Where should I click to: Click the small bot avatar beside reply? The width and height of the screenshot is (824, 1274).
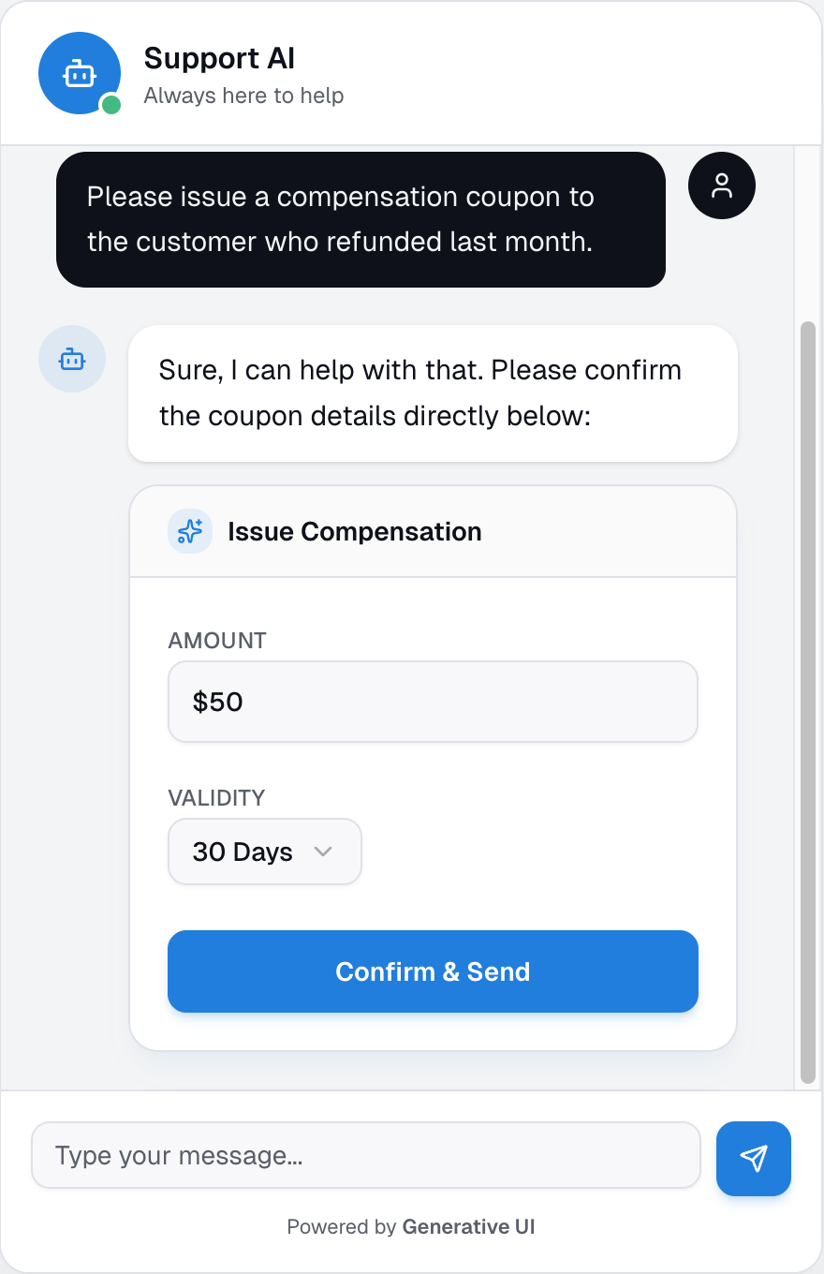click(72, 359)
